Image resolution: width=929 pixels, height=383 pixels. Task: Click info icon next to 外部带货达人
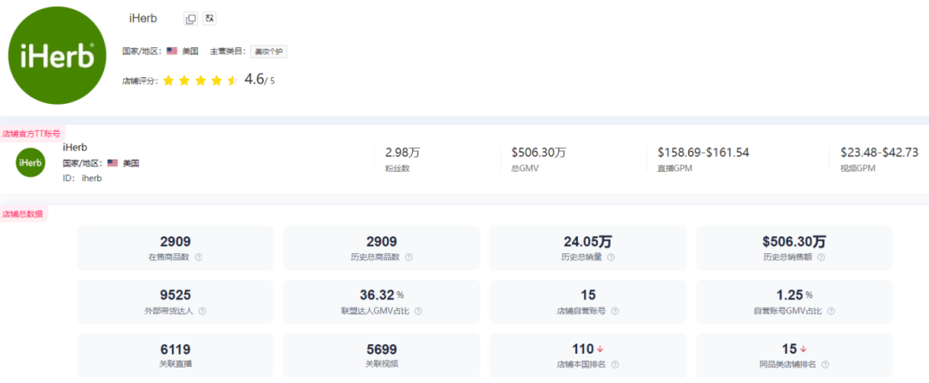(202, 311)
